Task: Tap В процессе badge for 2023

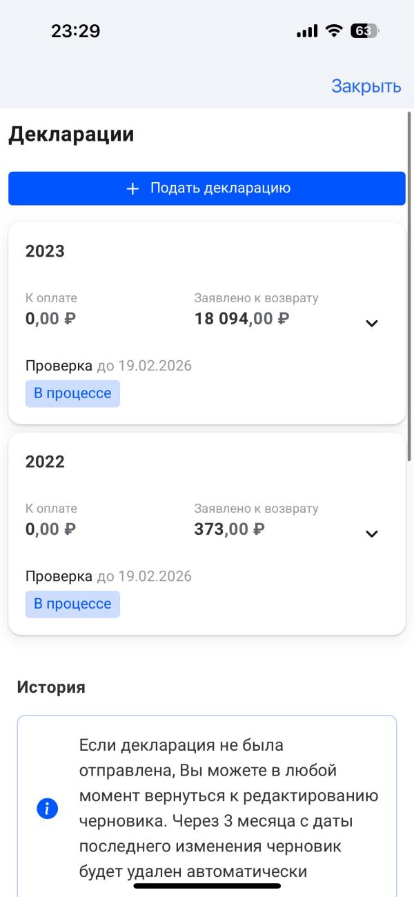Action: pyautogui.click(x=72, y=393)
